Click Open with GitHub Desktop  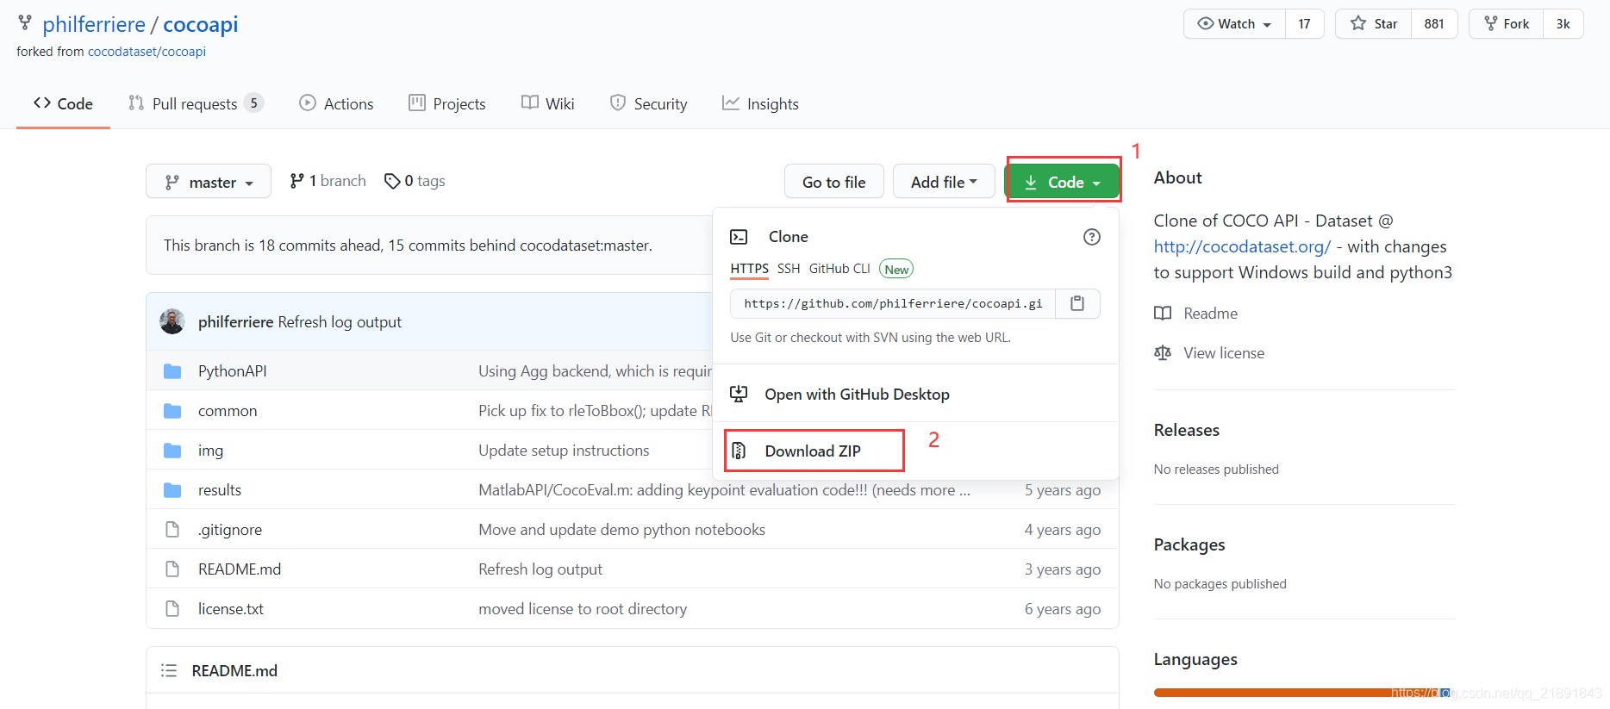pyautogui.click(x=857, y=394)
